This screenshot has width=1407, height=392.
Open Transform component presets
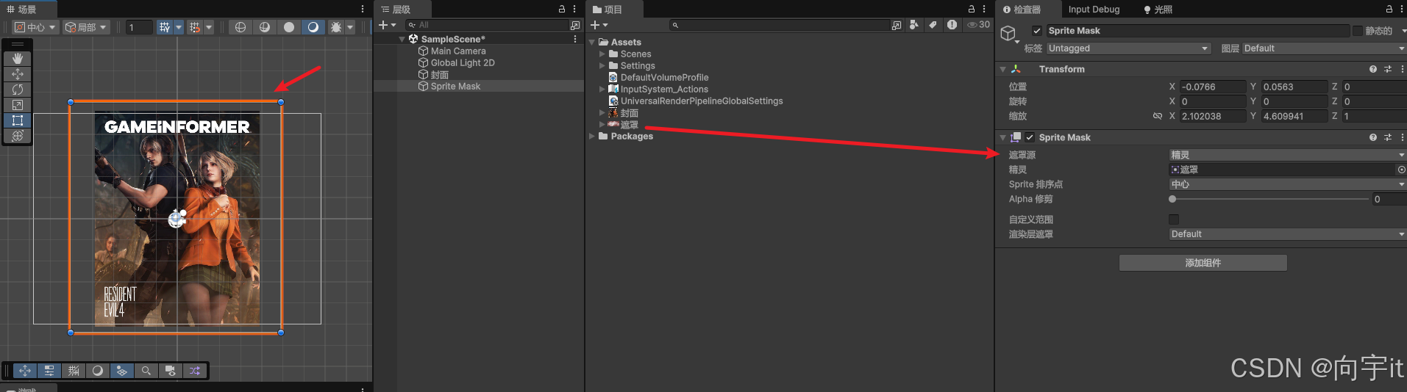coord(1388,69)
